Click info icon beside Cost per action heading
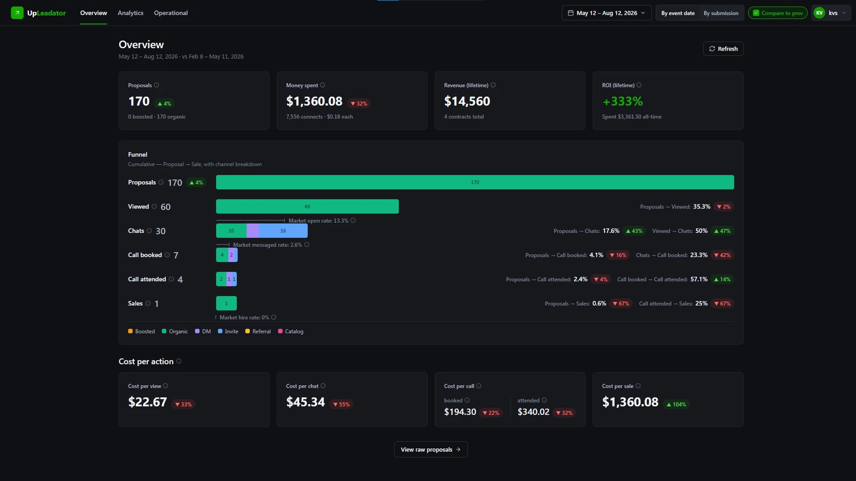The image size is (856, 481). [179, 361]
